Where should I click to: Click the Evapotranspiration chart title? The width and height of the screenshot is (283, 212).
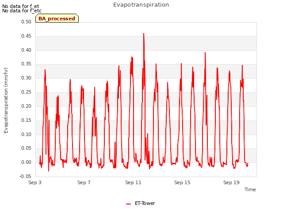pos(141,5)
